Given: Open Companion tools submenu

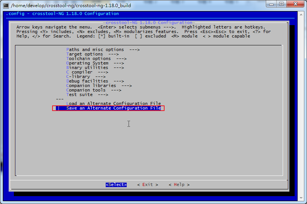Looking at the screenshot, I should pos(94,90).
